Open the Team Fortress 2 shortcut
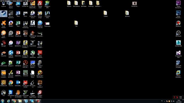 point(40,84)
